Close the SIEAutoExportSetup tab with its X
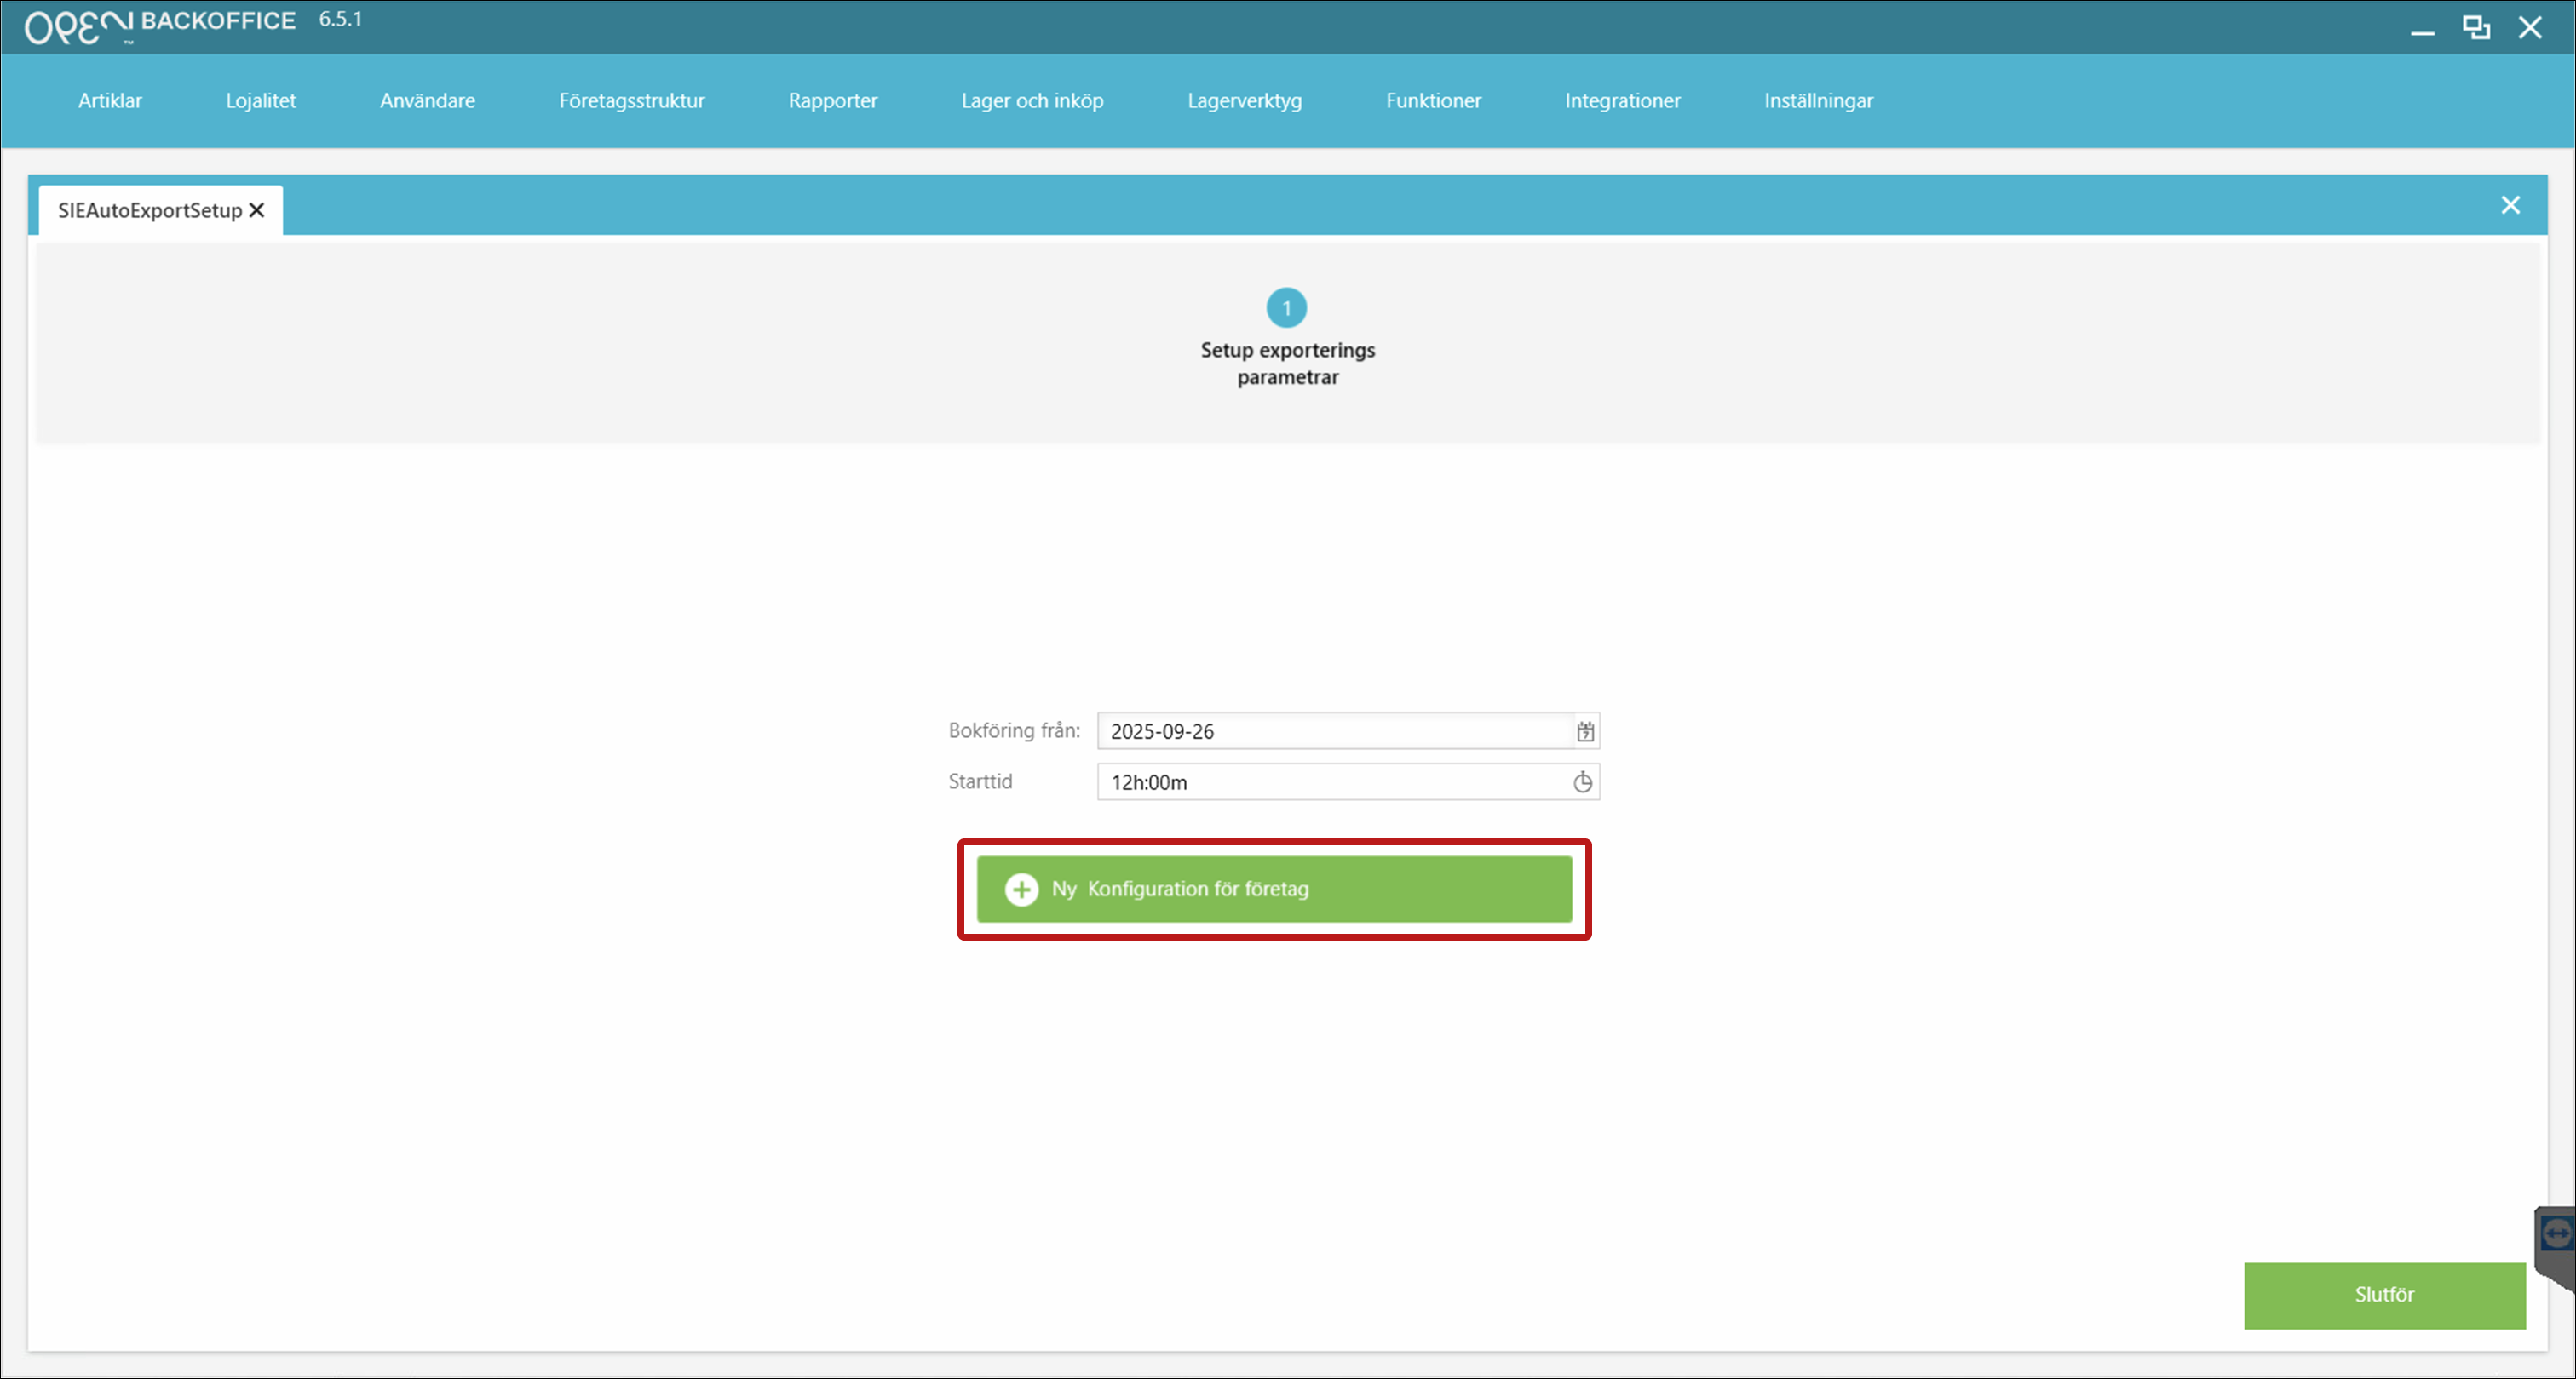This screenshot has width=2576, height=1379. coord(257,210)
